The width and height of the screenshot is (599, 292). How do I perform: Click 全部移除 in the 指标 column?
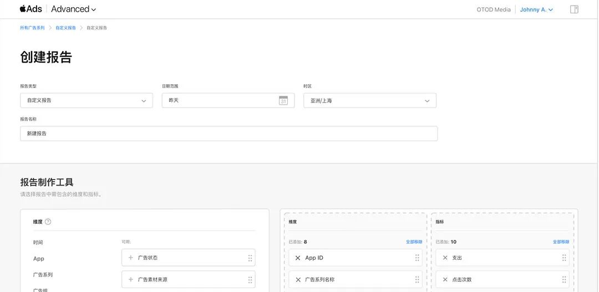[x=561, y=242]
